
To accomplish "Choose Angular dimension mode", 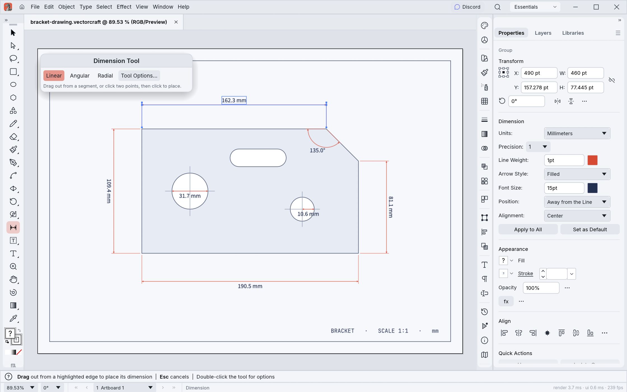I will click(x=80, y=76).
